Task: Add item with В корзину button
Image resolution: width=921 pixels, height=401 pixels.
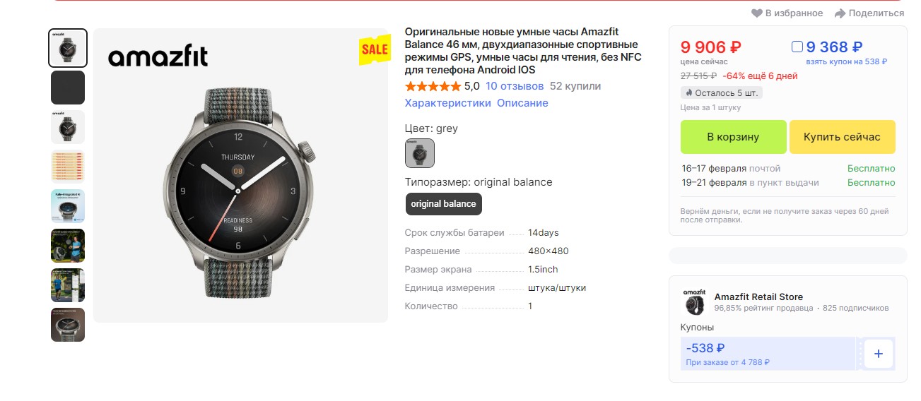Action: pyautogui.click(x=733, y=137)
